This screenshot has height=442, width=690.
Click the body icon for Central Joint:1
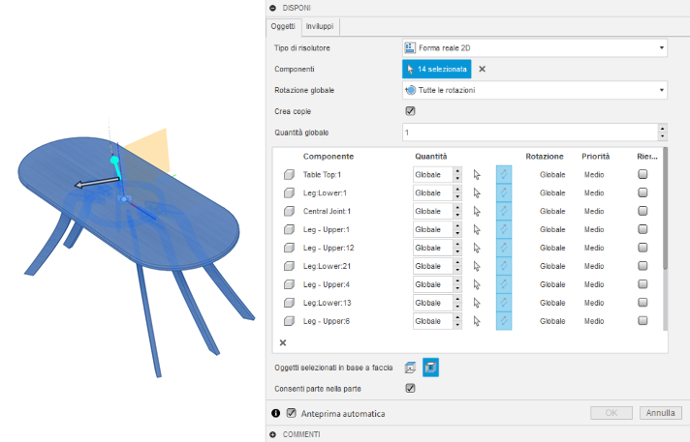289,212
